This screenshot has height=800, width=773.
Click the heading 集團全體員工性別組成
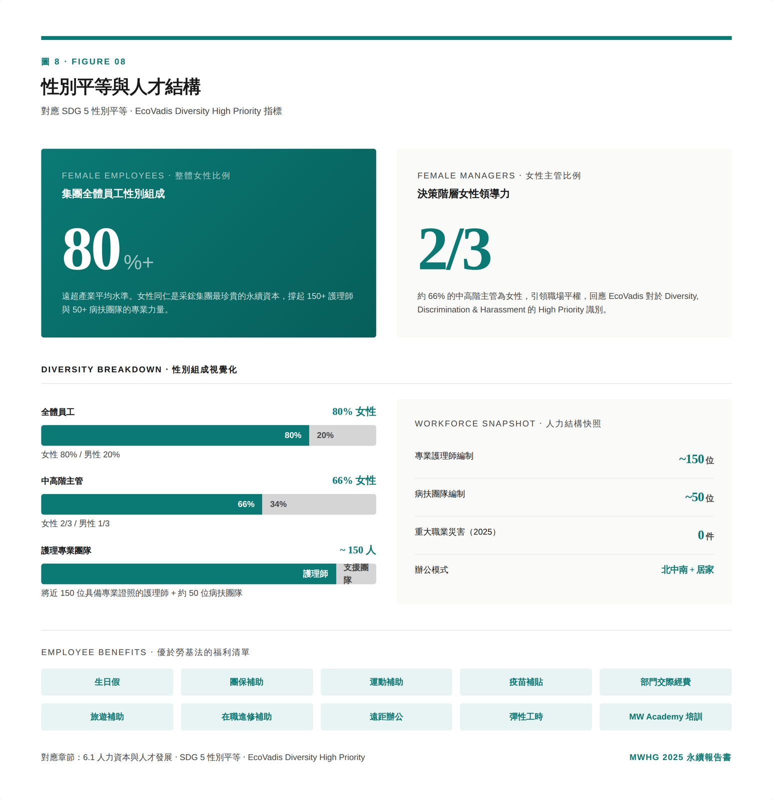coord(113,194)
